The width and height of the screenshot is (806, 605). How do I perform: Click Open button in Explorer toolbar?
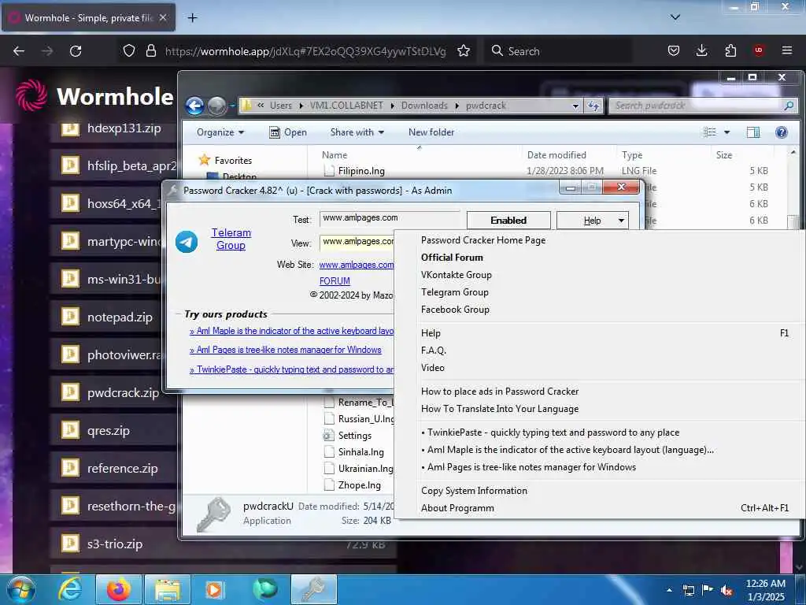(288, 132)
